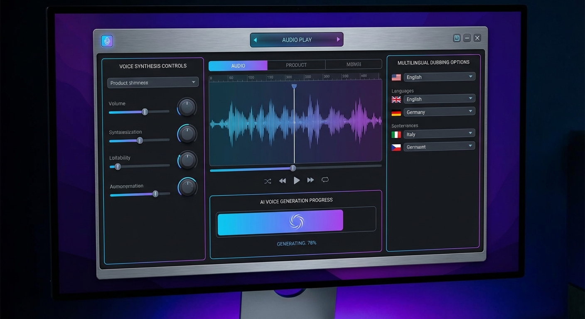Click the AUDIO PLAY header button

[x=296, y=39]
